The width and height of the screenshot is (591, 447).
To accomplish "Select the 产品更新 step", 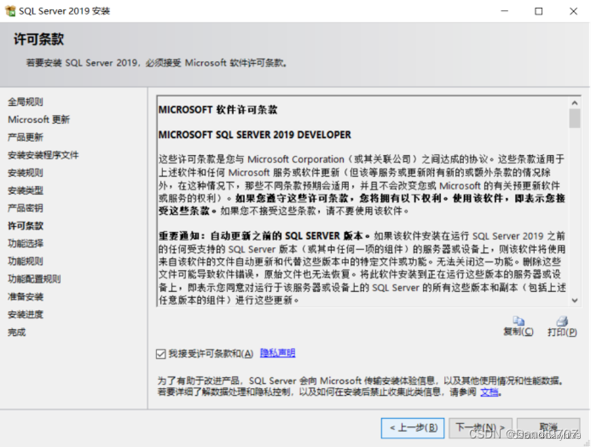I will (x=26, y=137).
